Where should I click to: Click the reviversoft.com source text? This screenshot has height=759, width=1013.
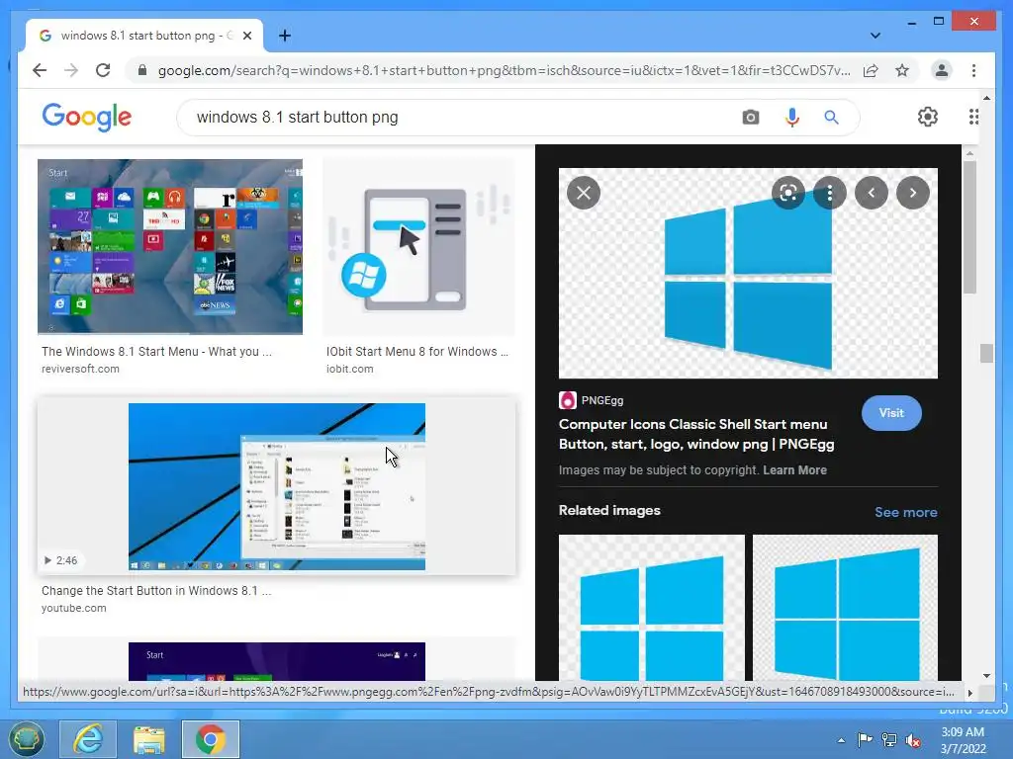click(80, 370)
